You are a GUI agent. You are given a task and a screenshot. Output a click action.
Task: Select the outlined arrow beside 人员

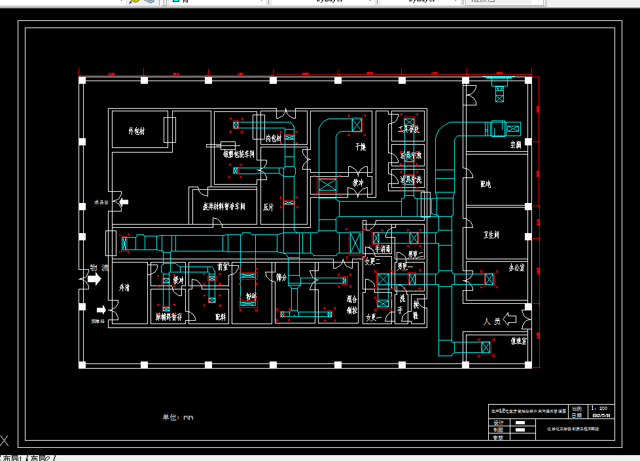point(510,319)
